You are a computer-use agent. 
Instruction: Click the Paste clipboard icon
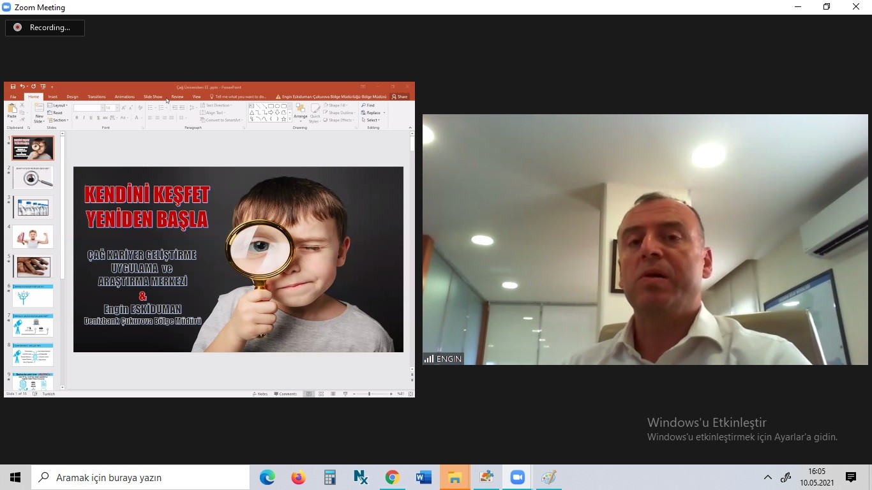[x=12, y=108]
